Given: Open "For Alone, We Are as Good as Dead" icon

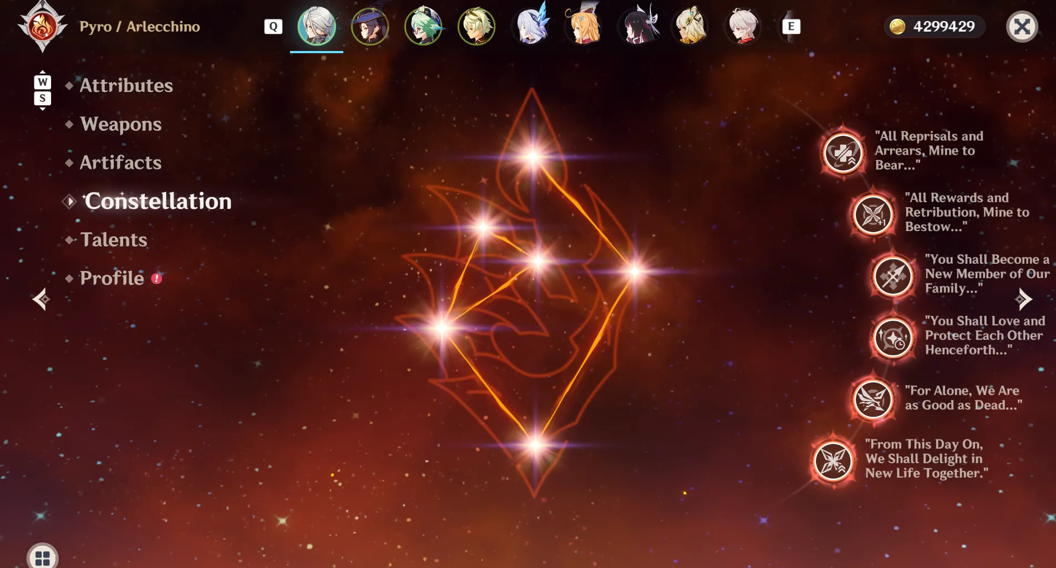Looking at the screenshot, I should point(873,399).
